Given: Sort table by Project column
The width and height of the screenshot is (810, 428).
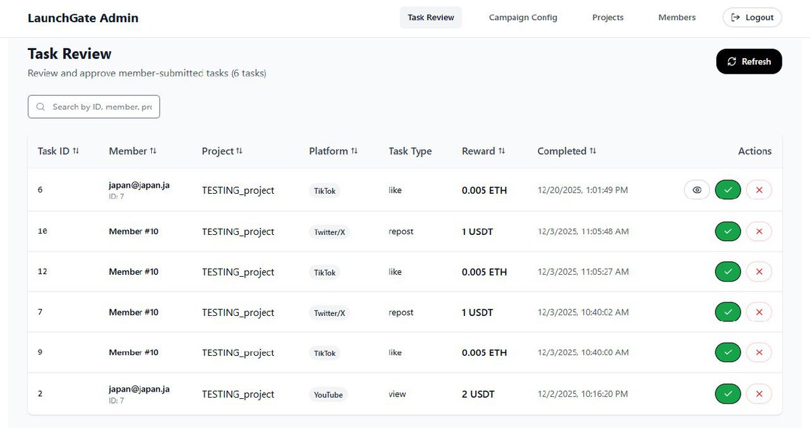Looking at the screenshot, I should tap(222, 151).
